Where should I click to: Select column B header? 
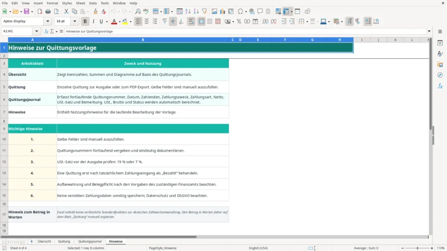point(143,40)
